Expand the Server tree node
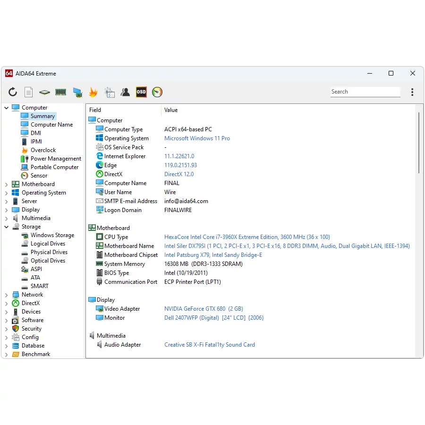This screenshot has width=425, height=425. (x=7, y=201)
